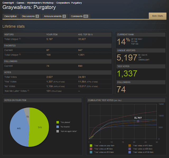
Task: Click help icon beside Avg. Top 50
Action: point(92,35)
